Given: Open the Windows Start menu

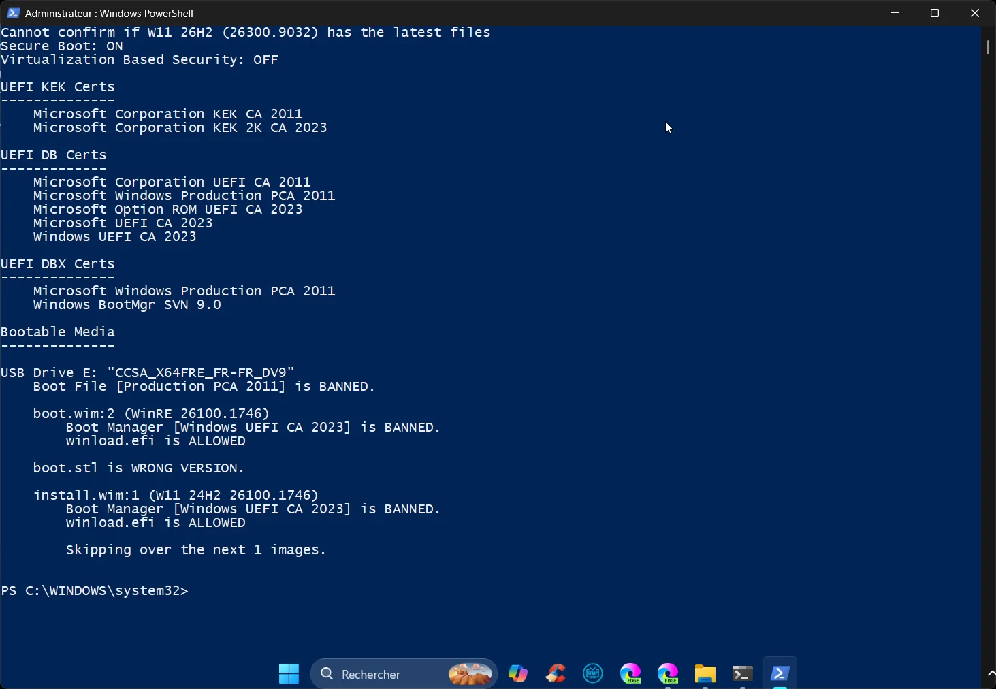Looking at the screenshot, I should click(289, 674).
